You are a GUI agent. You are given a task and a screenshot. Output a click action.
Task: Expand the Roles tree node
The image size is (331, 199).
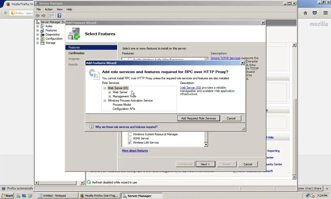(37, 26)
